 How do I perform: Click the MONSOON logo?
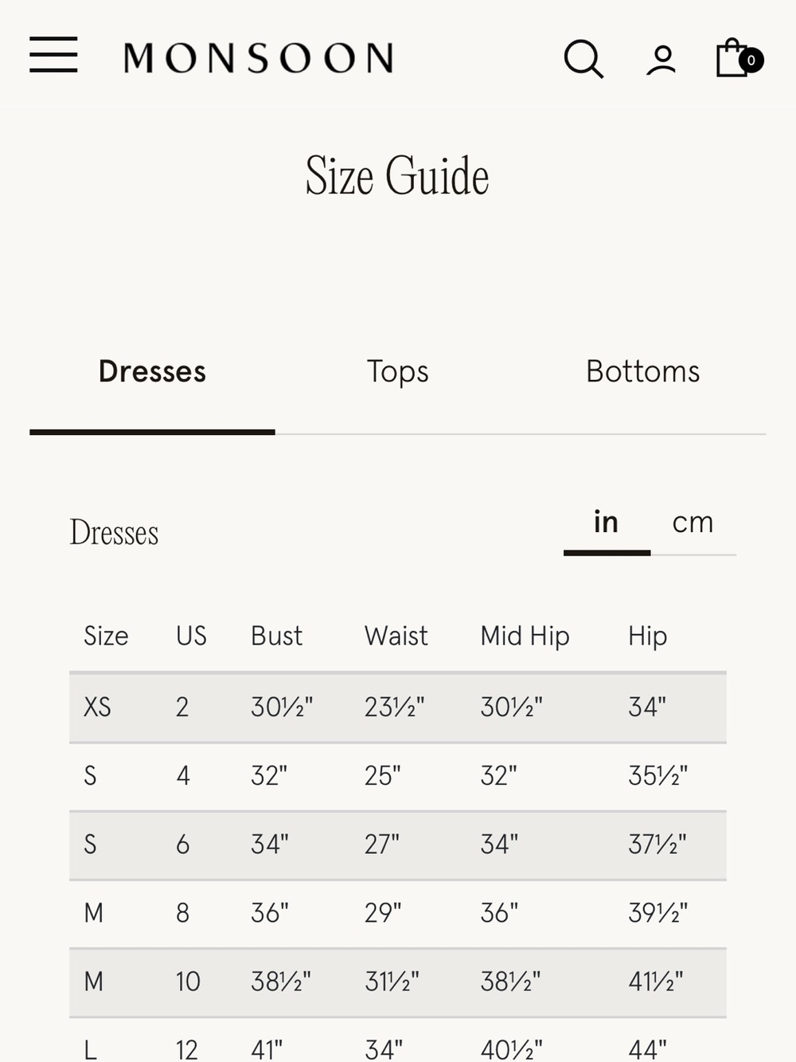259,58
